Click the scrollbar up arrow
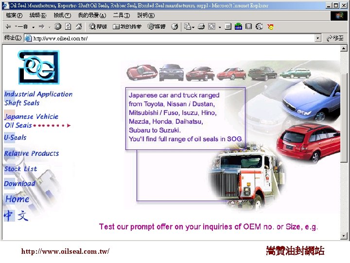 pos(344,48)
